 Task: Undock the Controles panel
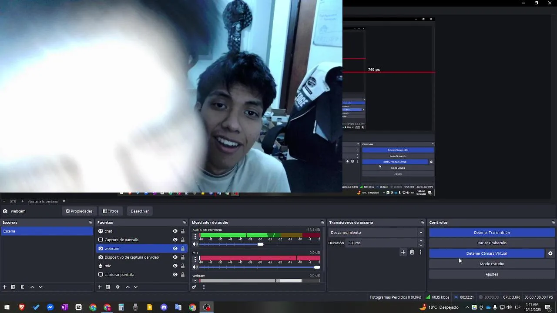coord(553,223)
